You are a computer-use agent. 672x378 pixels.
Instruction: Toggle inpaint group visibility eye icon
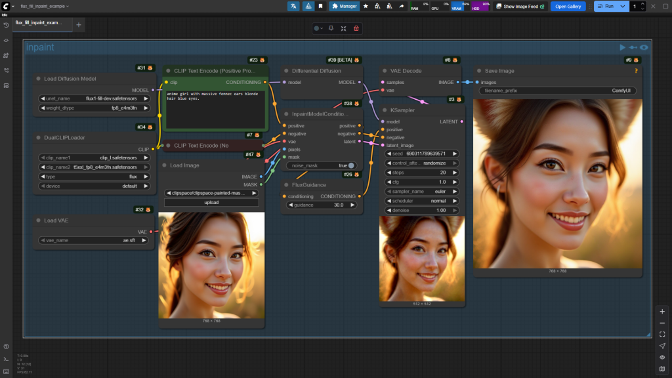tap(644, 47)
